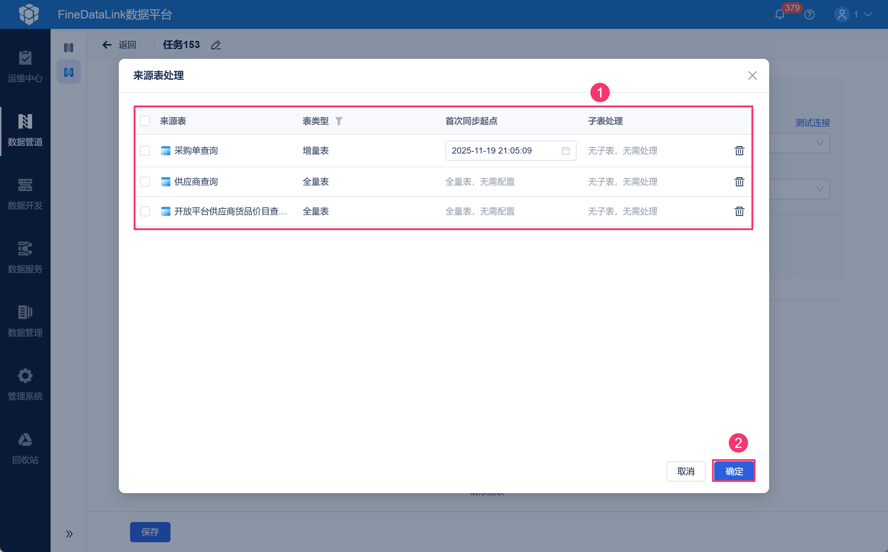The width and height of the screenshot is (888, 552).
Task: Remove 开放平台供应商货品价目查 row with trash icon
Action: click(739, 211)
